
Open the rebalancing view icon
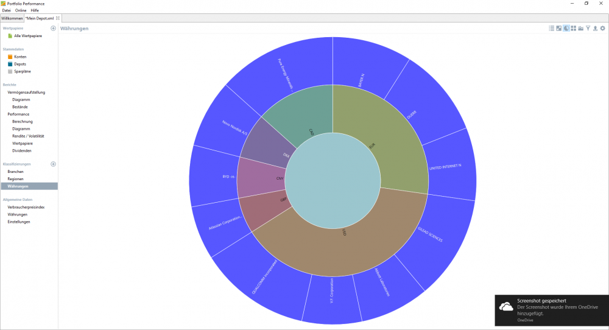click(x=558, y=29)
